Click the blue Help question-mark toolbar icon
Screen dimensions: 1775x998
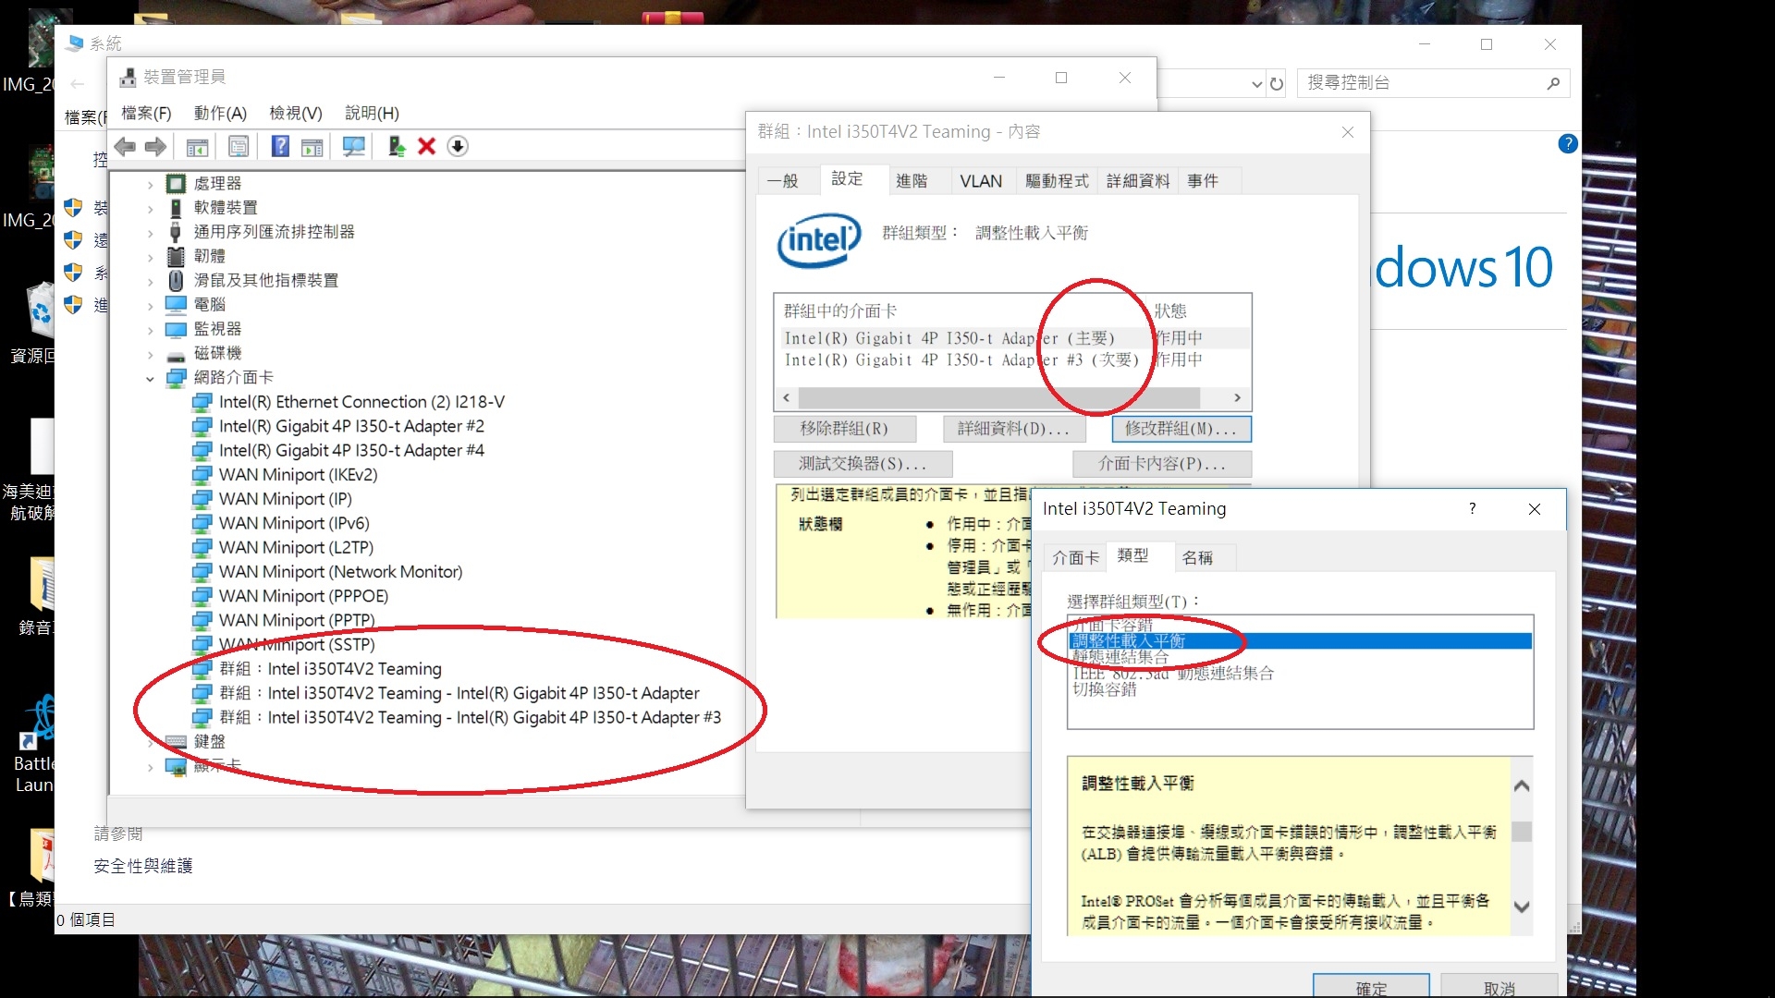280,146
